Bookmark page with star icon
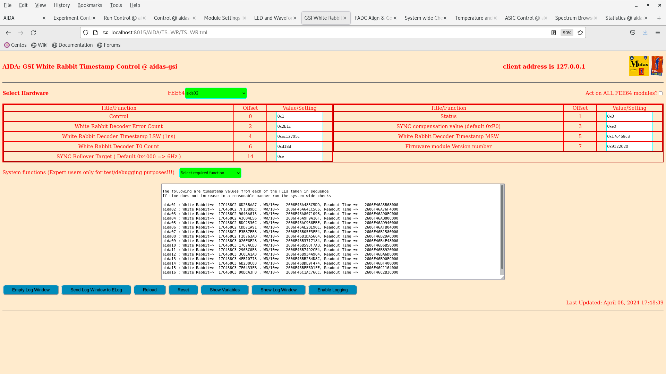The width and height of the screenshot is (666, 374). pos(580,33)
